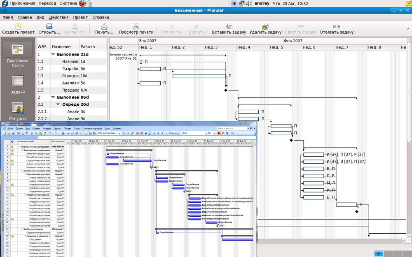Open the Приложения system menu

tap(22, 4)
